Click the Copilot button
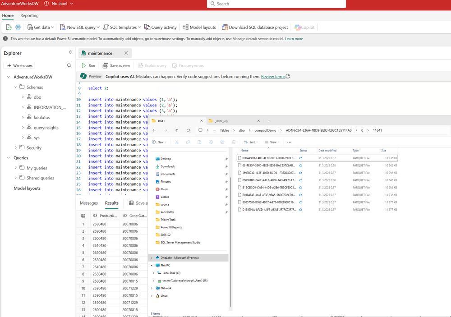Image resolution: width=451 pixels, height=317 pixels. point(304,28)
